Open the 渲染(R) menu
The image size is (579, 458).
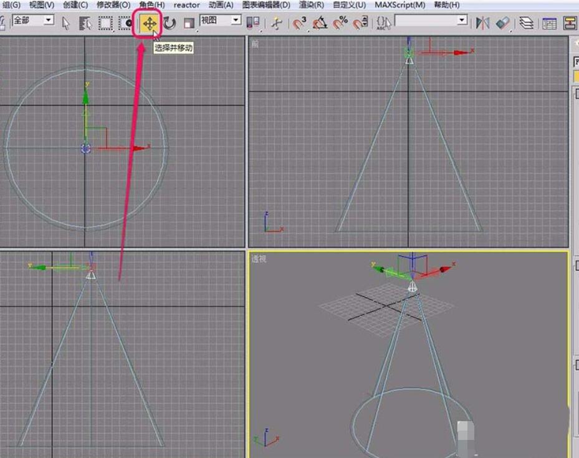pos(311,5)
